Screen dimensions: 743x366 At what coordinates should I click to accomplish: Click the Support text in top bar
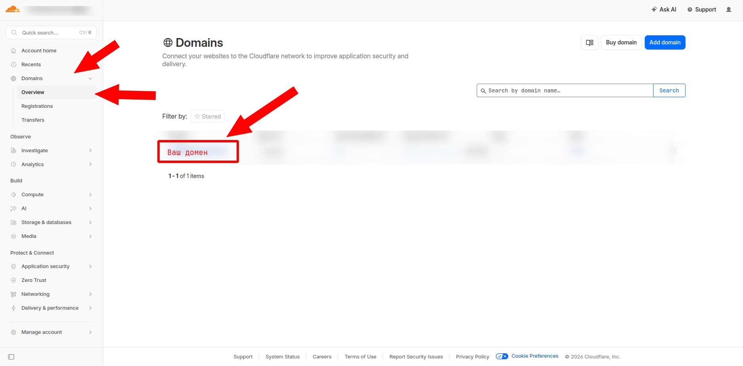click(x=706, y=10)
